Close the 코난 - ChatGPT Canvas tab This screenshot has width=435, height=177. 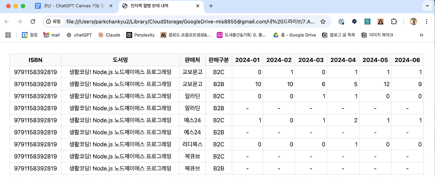110,6
